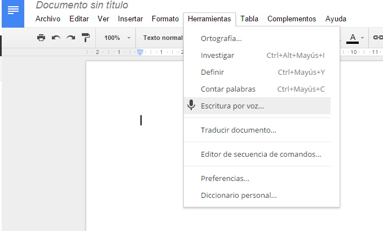383x231 pixels.
Task: Choose Traducir documento... option
Action: click(x=238, y=130)
